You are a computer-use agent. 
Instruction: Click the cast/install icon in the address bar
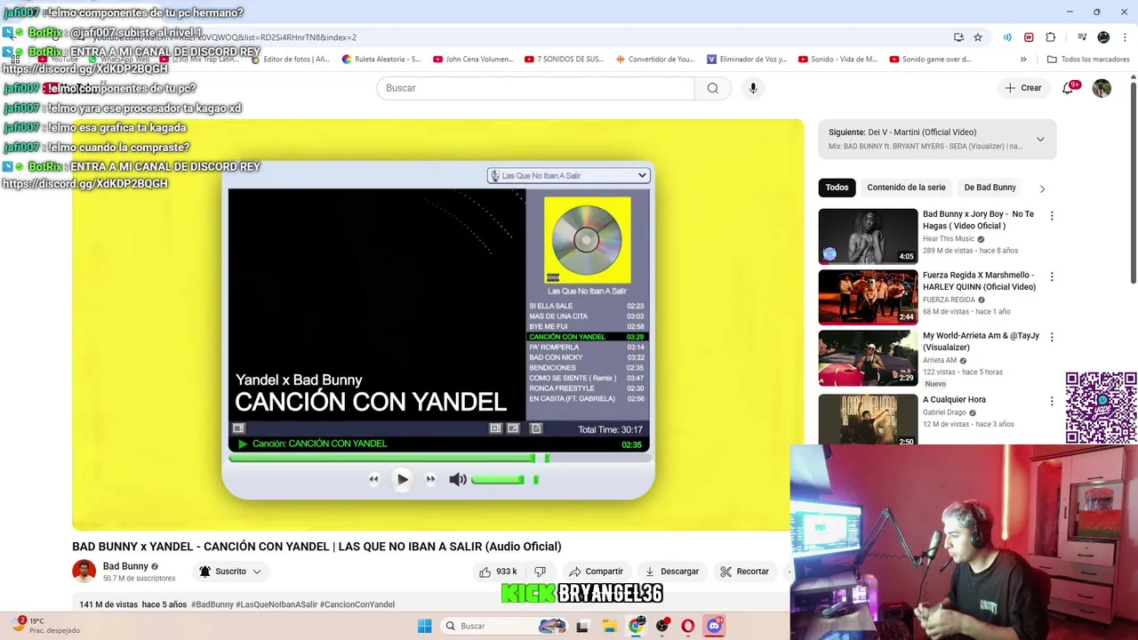pos(958,37)
